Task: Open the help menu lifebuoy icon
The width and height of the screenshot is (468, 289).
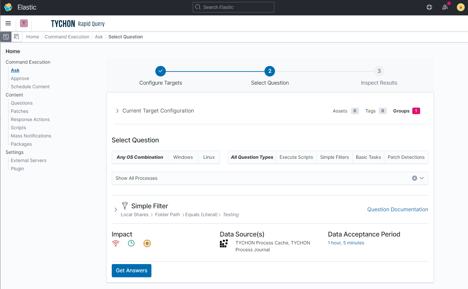Action: coord(429,7)
